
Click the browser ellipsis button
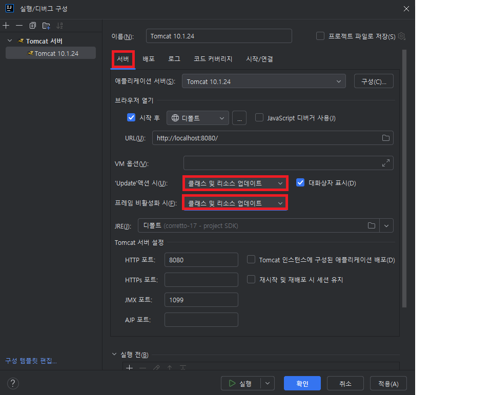(x=239, y=118)
